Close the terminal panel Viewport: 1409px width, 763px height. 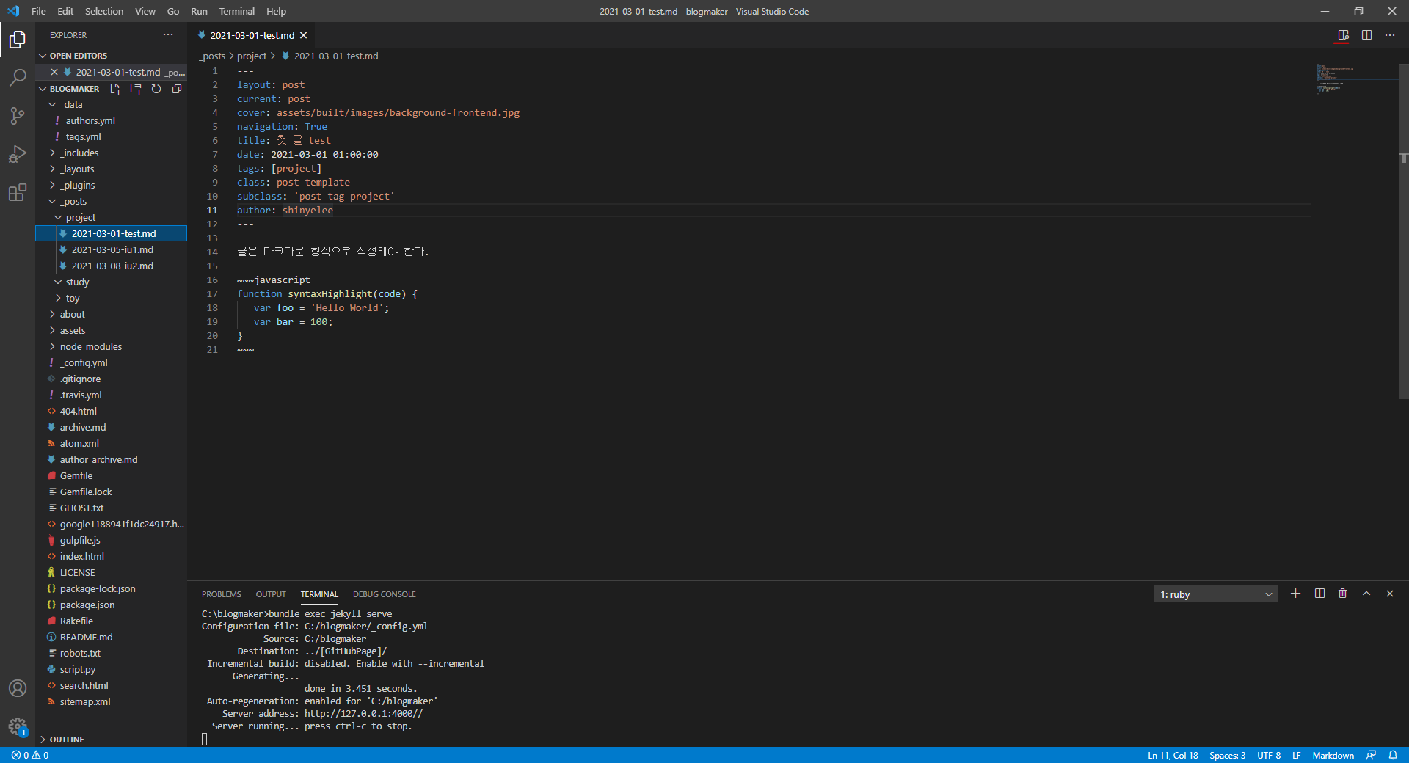pos(1390,594)
